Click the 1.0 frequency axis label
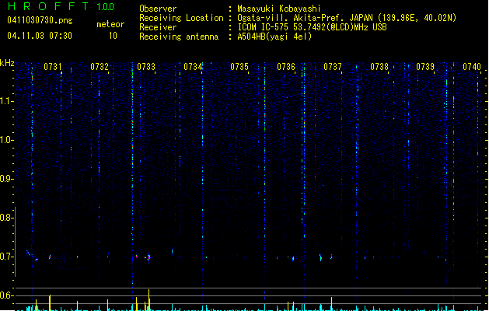Image resolution: width=489 pixels, height=311 pixels. tap(7, 140)
